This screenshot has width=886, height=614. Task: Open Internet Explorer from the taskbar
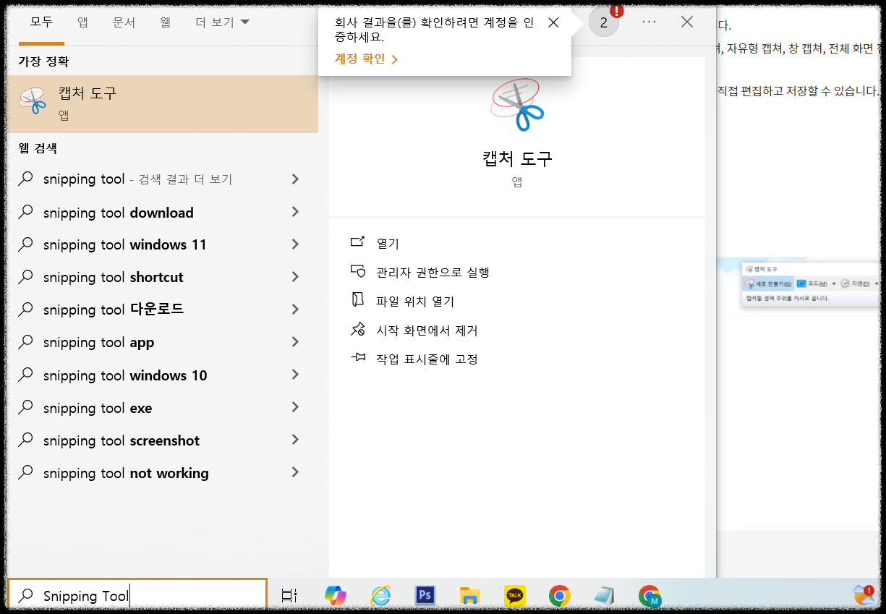pyautogui.click(x=380, y=595)
